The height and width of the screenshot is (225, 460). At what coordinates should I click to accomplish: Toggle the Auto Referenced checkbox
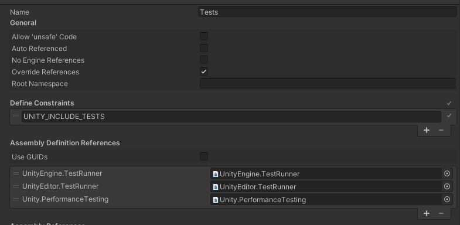[x=204, y=48]
